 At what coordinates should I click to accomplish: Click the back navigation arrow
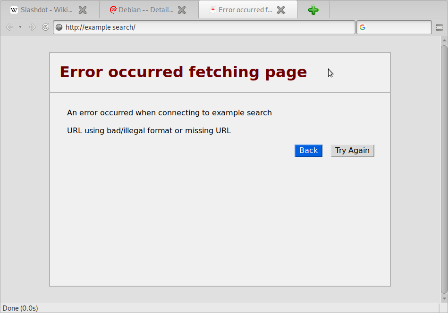[8, 27]
